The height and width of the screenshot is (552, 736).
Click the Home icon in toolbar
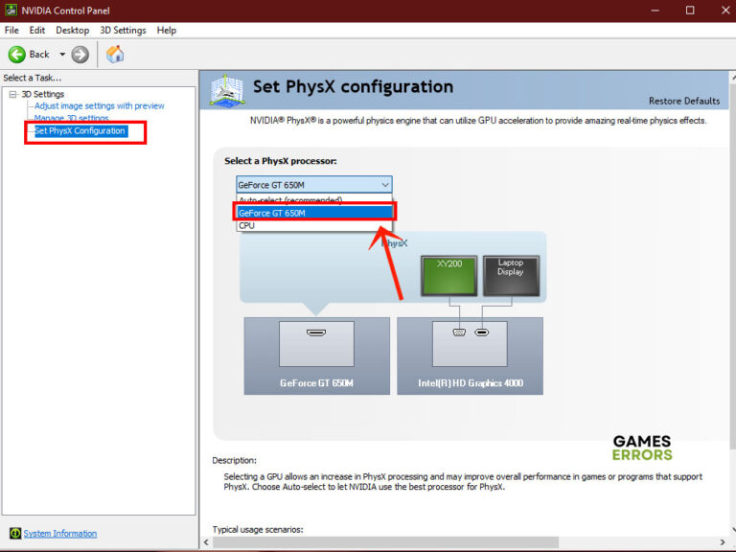click(x=115, y=55)
